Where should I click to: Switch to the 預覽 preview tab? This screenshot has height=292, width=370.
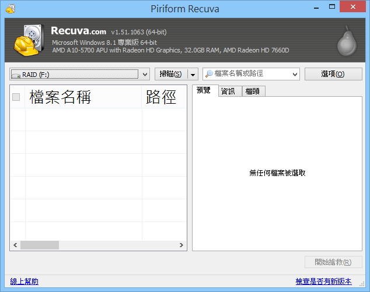[204, 90]
